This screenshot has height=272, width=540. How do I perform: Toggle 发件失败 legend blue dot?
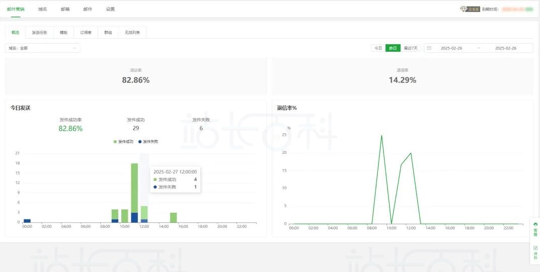click(x=140, y=142)
